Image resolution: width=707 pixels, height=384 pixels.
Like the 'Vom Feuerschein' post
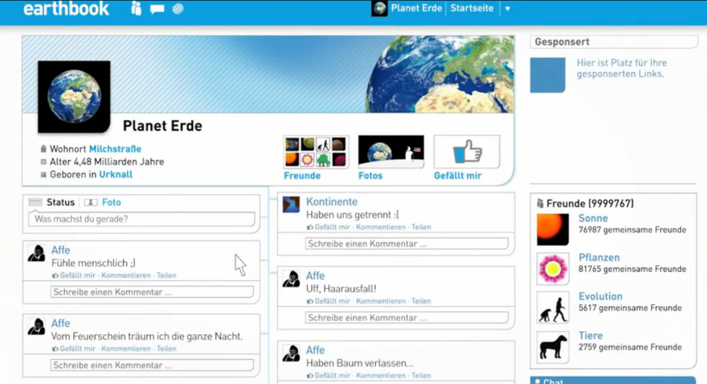[77, 349]
